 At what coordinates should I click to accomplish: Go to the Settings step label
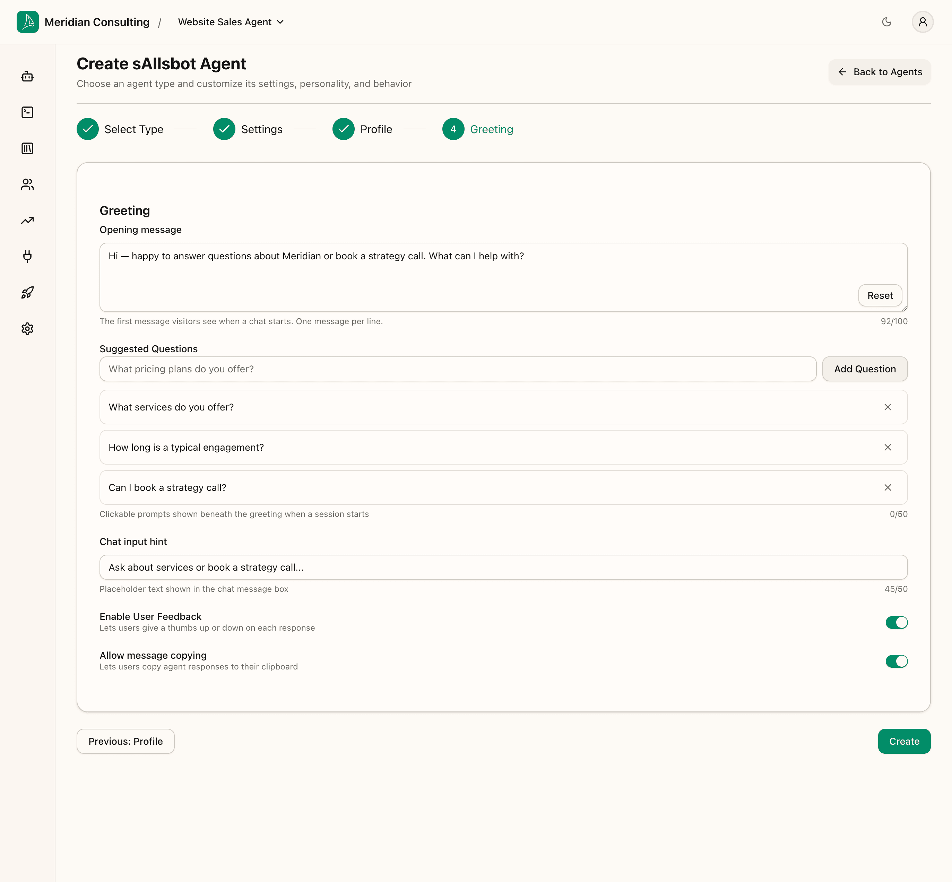[x=262, y=129]
